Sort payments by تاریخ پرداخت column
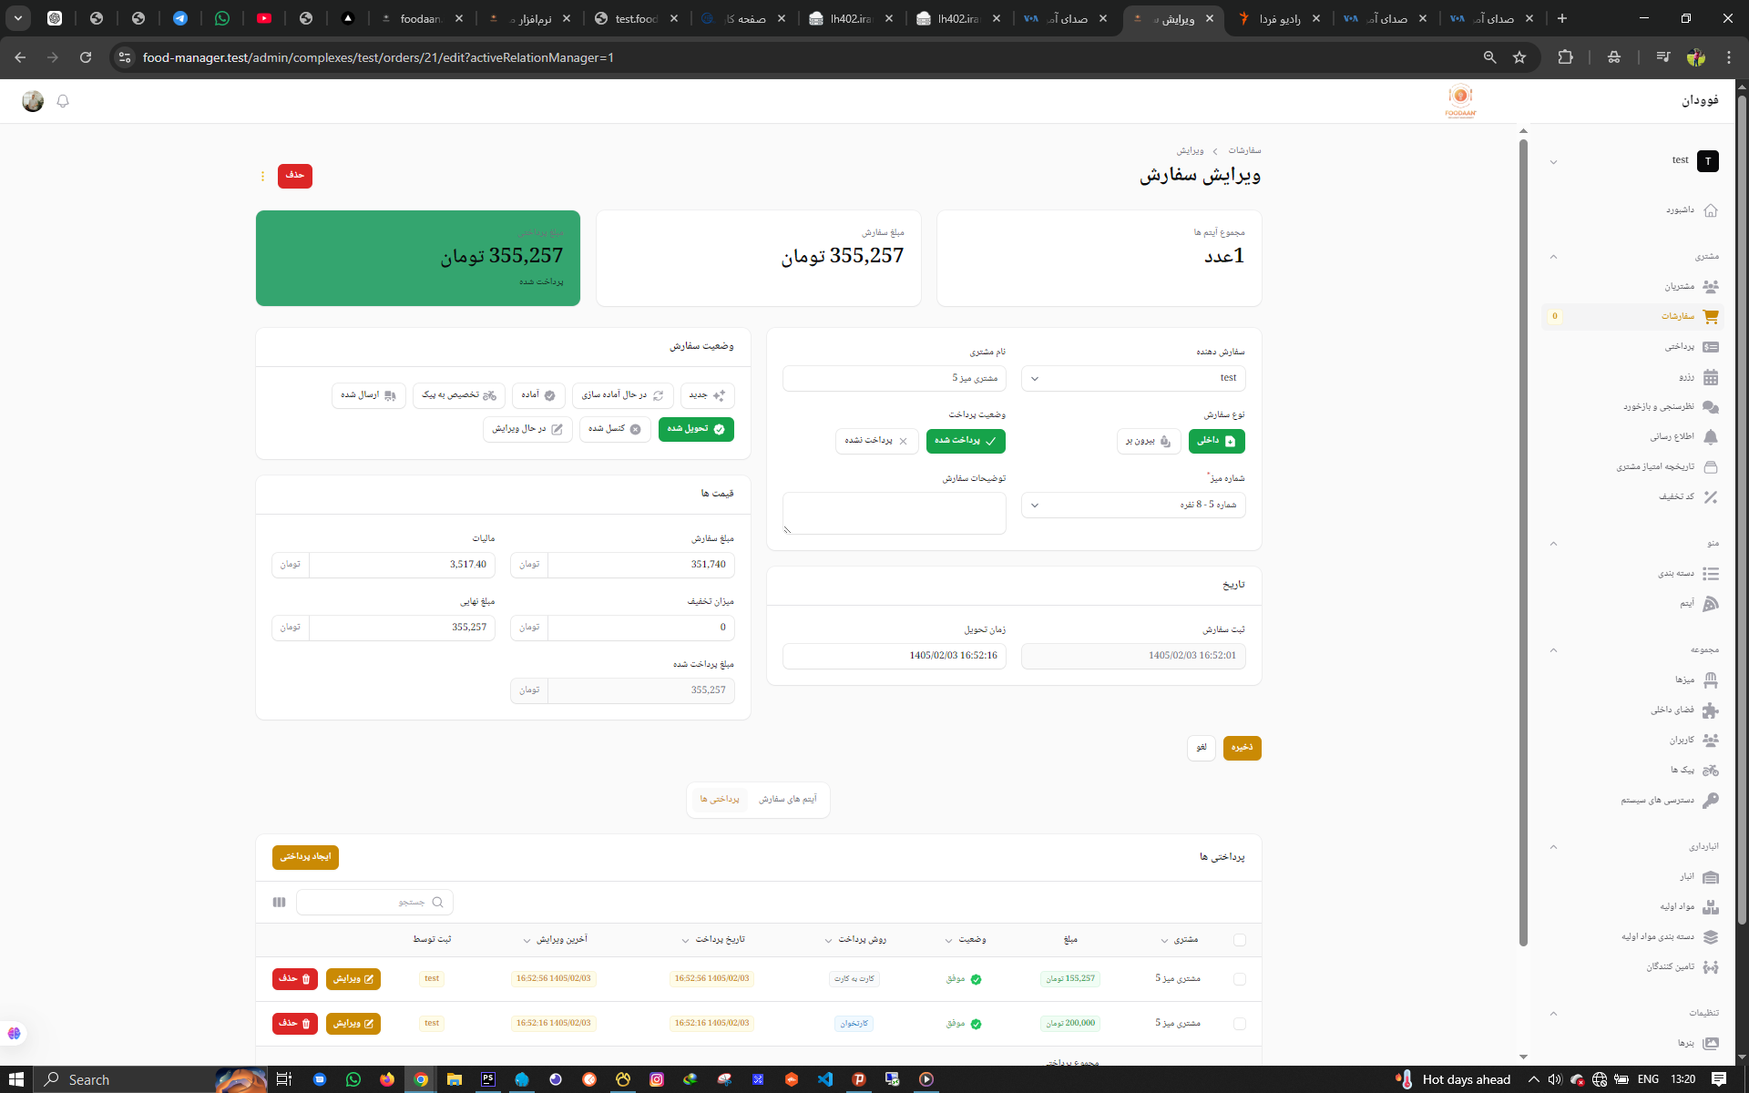1749x1093 pixels. [714, 940]
